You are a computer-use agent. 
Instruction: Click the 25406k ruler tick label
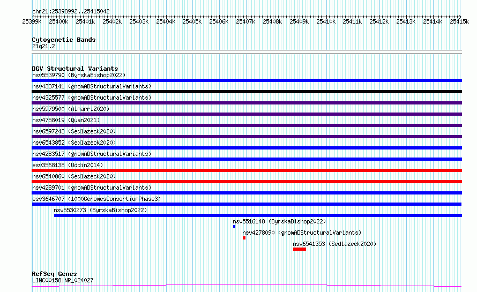point(219,21)
